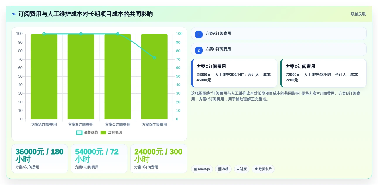378x185 pixels.
Task: Click the 数据卡片 tag
Action: click(263, 169)
